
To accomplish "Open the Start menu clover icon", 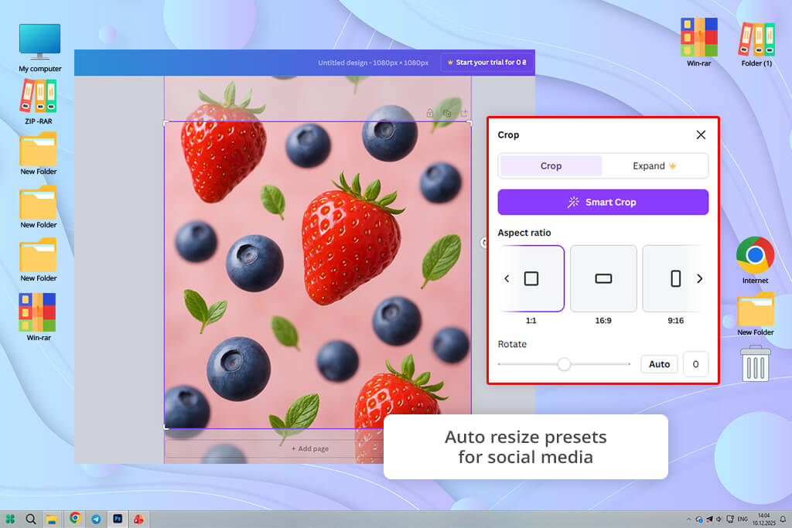I will (10, 519).
